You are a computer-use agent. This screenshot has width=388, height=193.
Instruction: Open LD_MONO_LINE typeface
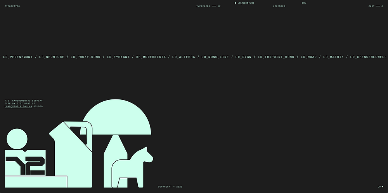[215, 57]
